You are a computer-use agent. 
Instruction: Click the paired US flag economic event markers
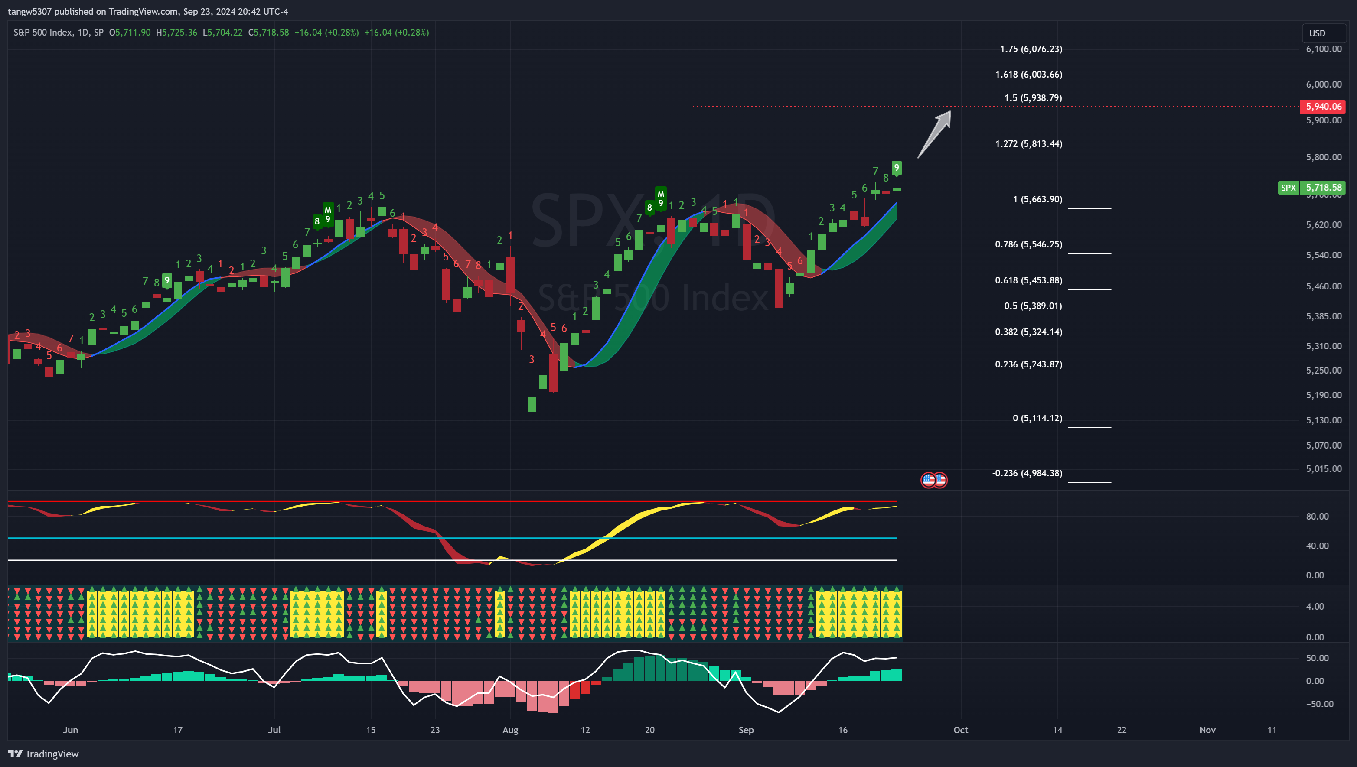[x=934, y=480]
